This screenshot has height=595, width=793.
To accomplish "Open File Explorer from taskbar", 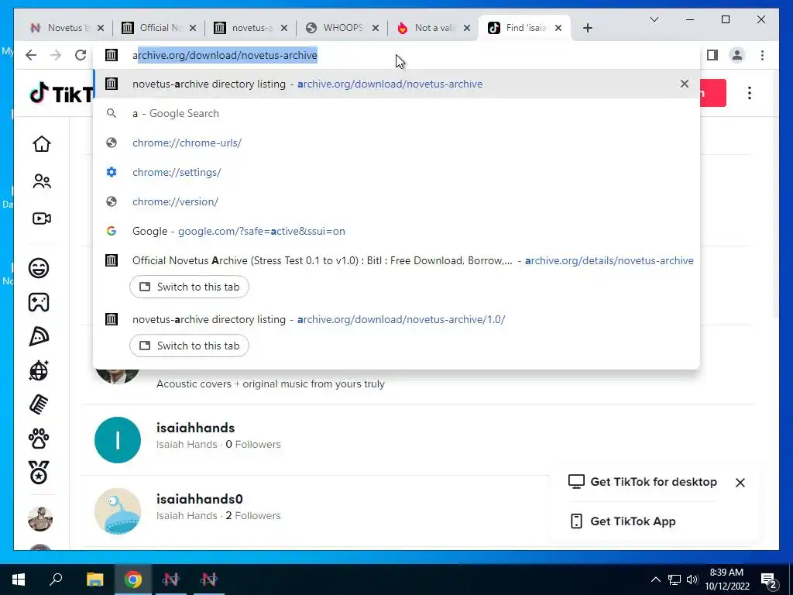I will (x=94, y=580).
